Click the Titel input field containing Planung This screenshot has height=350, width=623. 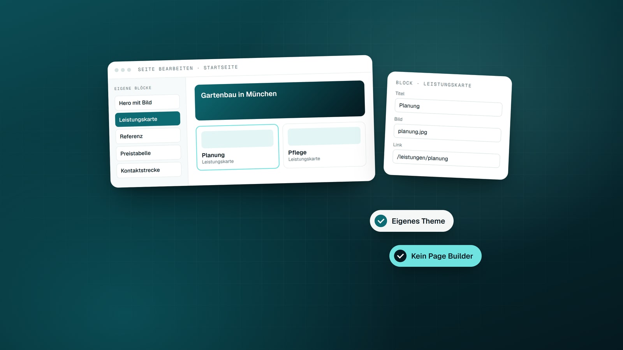click(448, 107)
